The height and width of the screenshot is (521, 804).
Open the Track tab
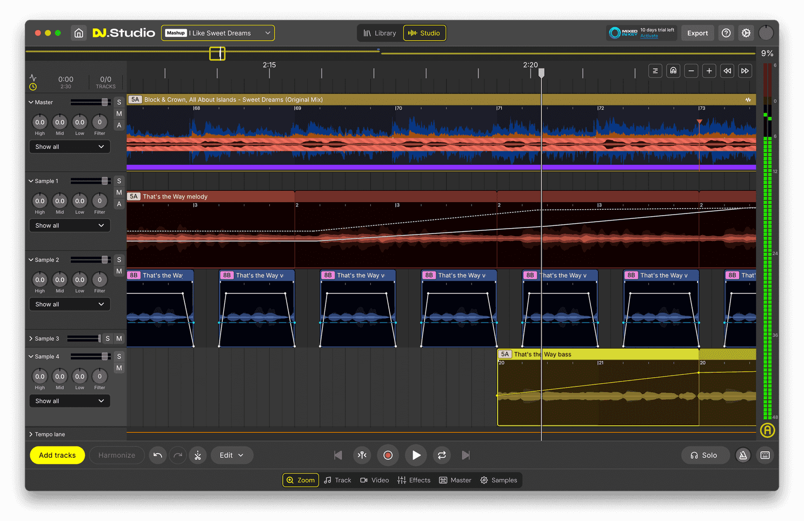pyautogui.click(x=337, y=480)
